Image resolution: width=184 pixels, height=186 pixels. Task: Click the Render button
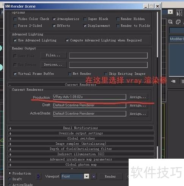coord(110,177)
